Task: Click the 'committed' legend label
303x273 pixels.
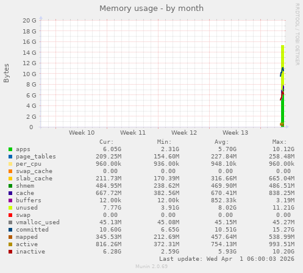Action: (32, 230)
